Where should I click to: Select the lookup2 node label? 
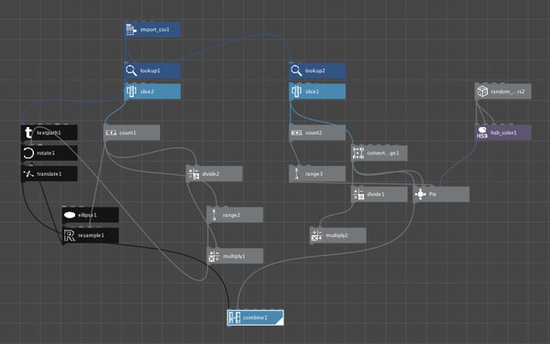(315, 70)
